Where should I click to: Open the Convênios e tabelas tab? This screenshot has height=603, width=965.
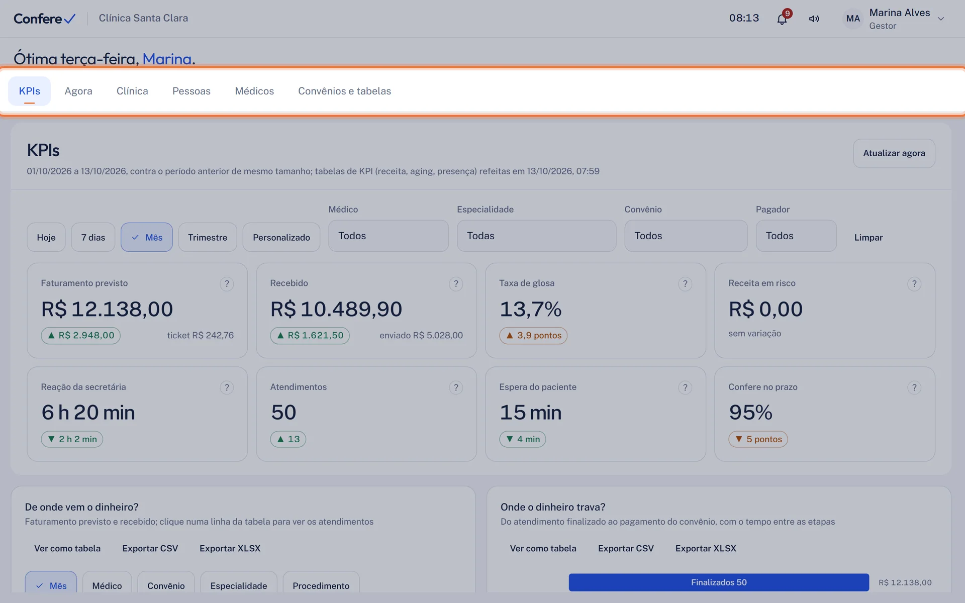[344, 91]
